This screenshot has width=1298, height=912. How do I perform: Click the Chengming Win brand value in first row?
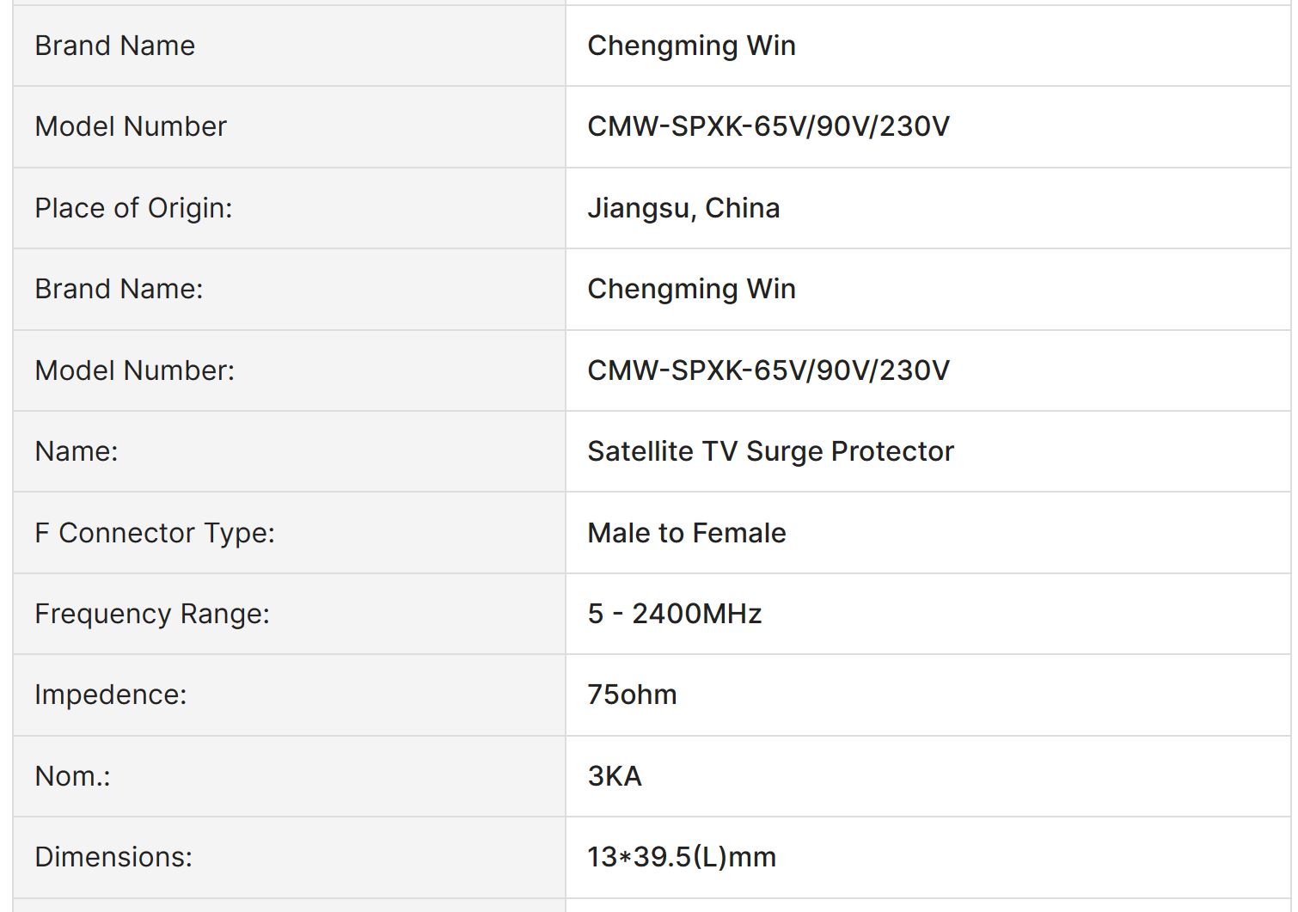click(x=691, y=46)
